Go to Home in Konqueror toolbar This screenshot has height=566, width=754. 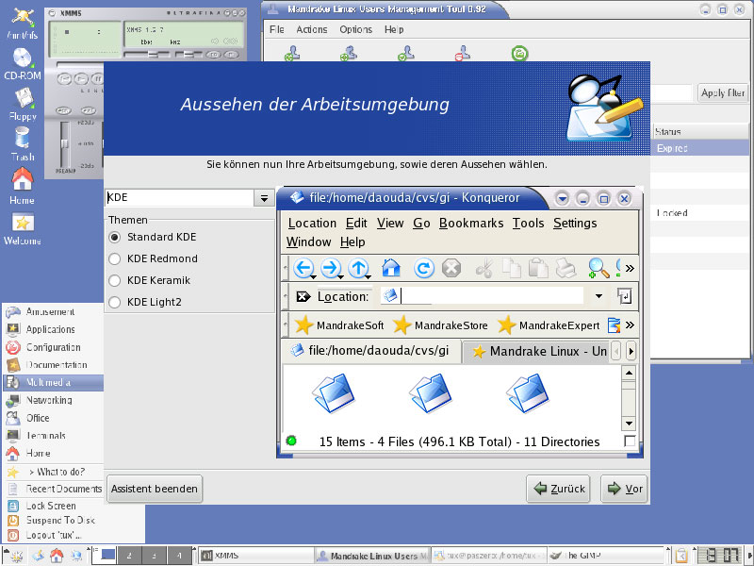[x=391, y=269]
